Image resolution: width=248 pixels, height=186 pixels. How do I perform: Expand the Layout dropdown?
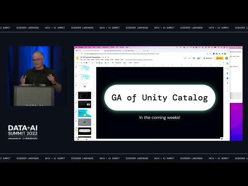[125, 63]
